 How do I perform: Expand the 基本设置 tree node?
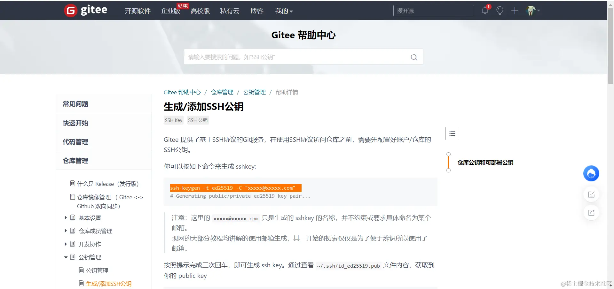pos(66,217)
